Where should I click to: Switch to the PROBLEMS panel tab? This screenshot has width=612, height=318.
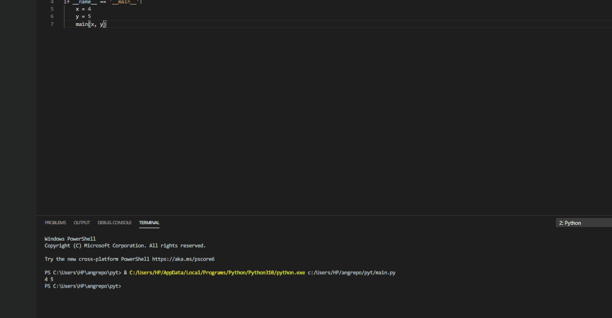pyautogui.click(x=55, y=223)
